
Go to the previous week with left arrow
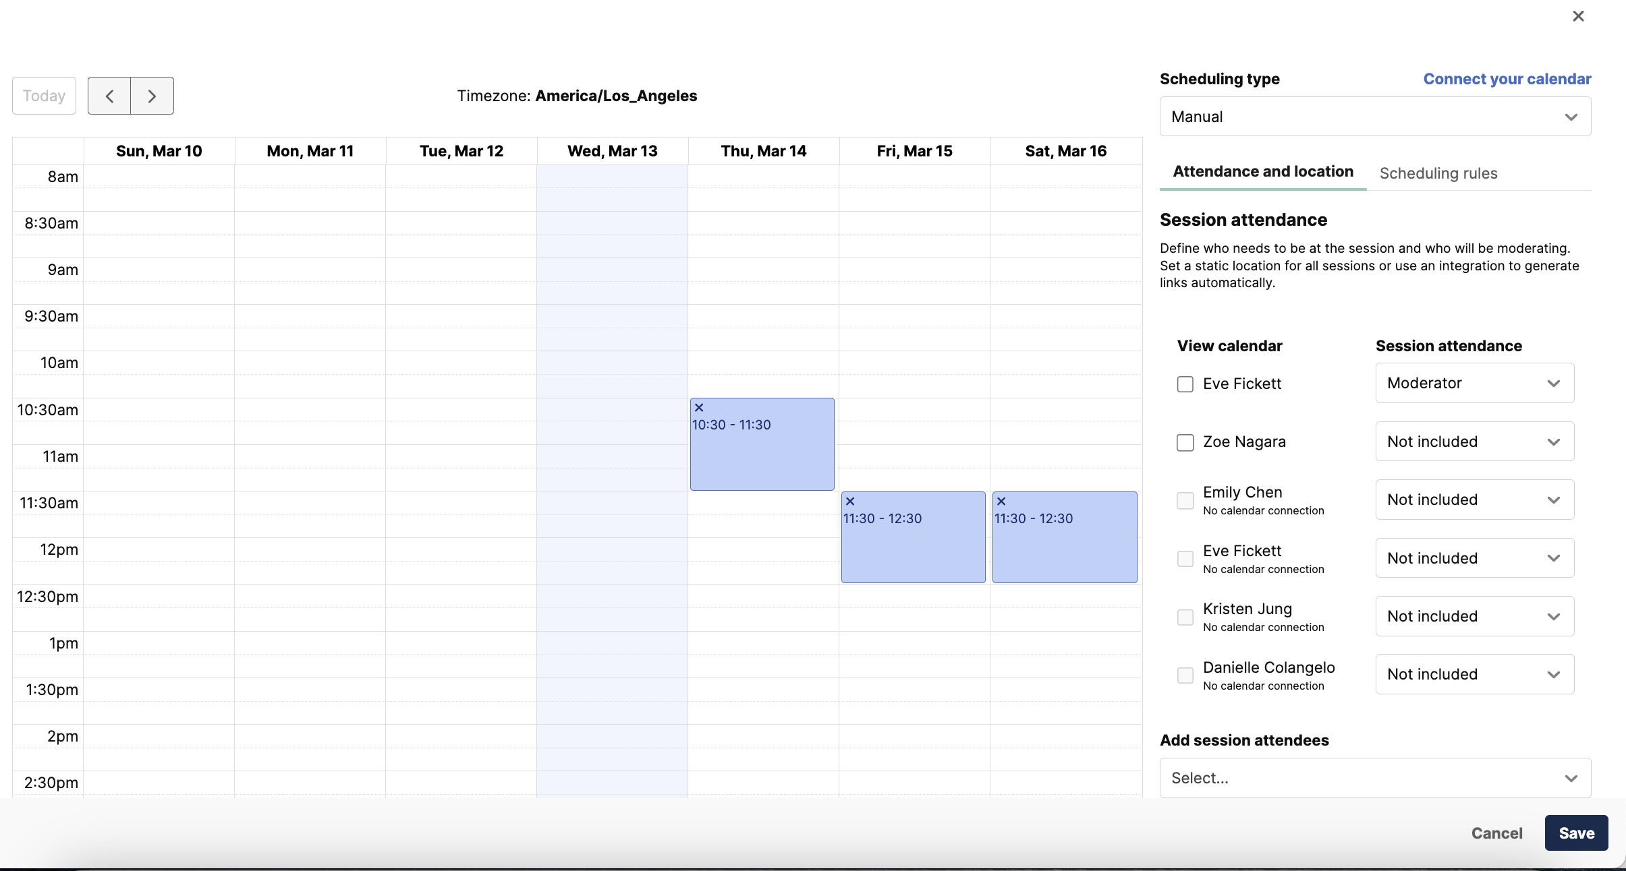(109, 96)
